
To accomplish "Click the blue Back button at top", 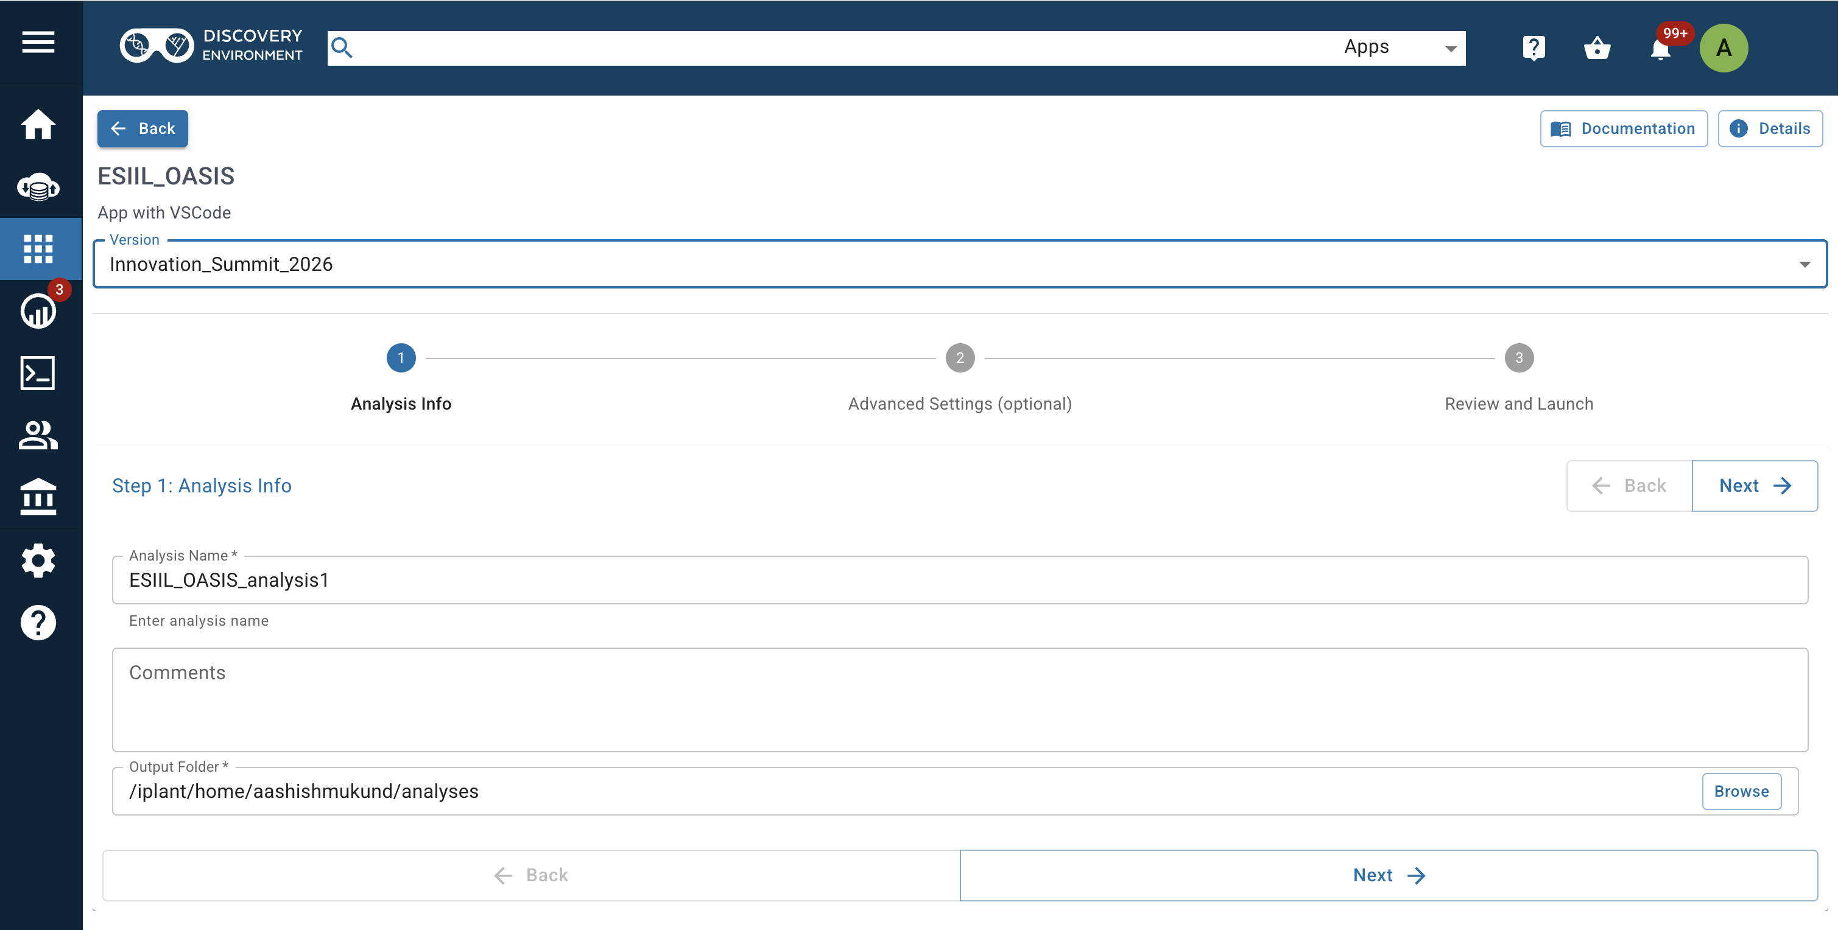I will pos(143,128).
